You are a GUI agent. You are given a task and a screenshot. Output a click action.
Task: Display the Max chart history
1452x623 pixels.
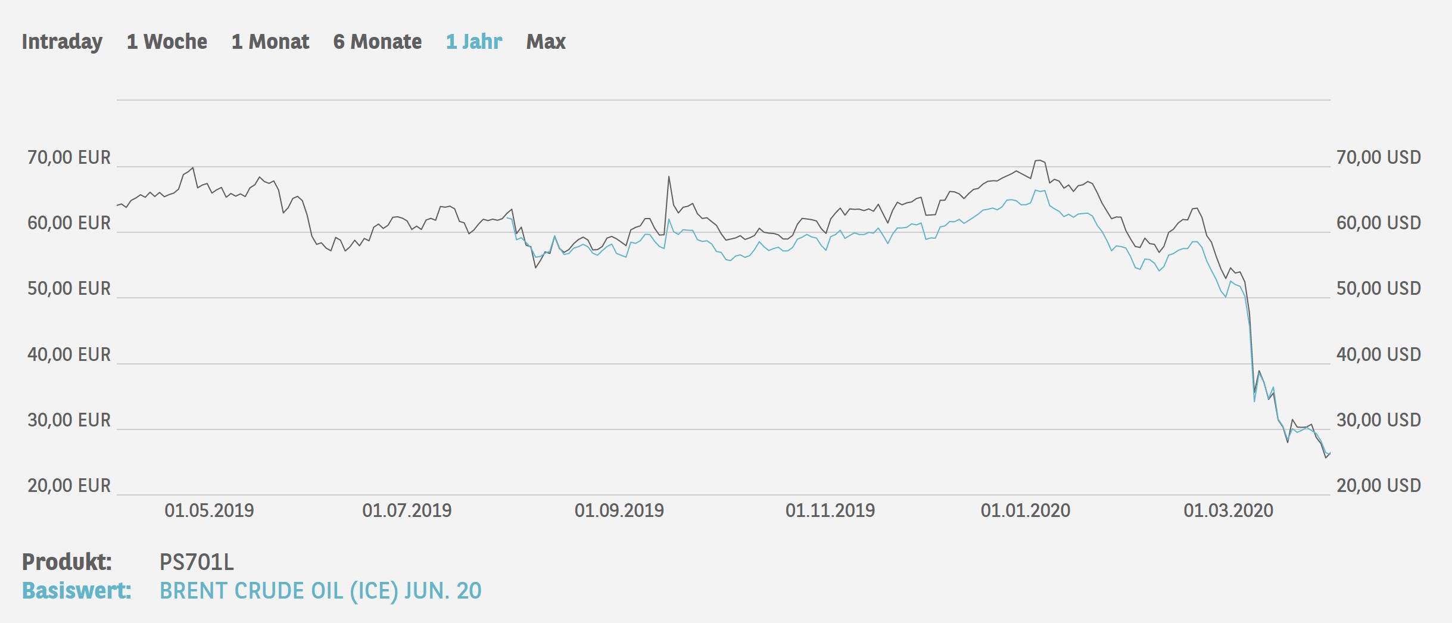point(546,41)
